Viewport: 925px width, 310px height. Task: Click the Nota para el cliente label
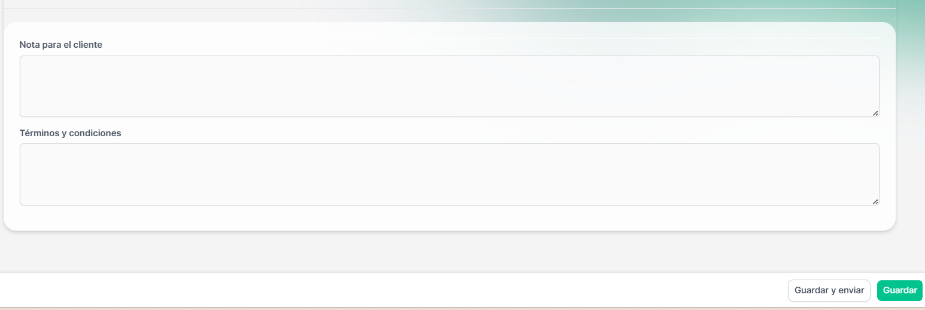[x=61, y=45]
